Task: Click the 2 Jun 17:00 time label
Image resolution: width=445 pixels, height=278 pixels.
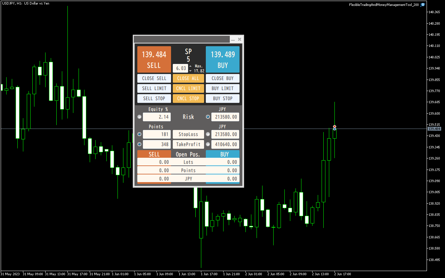Action: (x=342, y=274)
